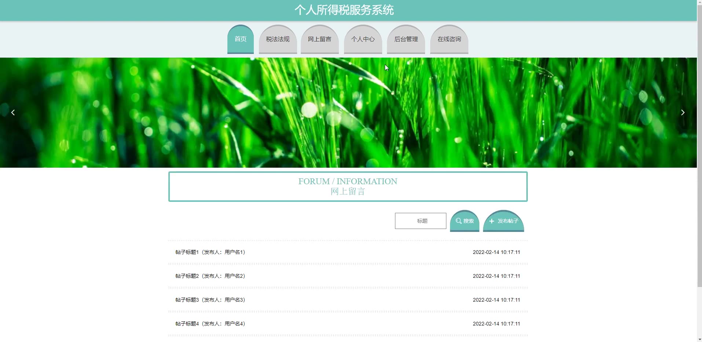Click timestamp of 帖子标题3 row
The width and height of the screenshot is (702, 342).
click(496, 300)
